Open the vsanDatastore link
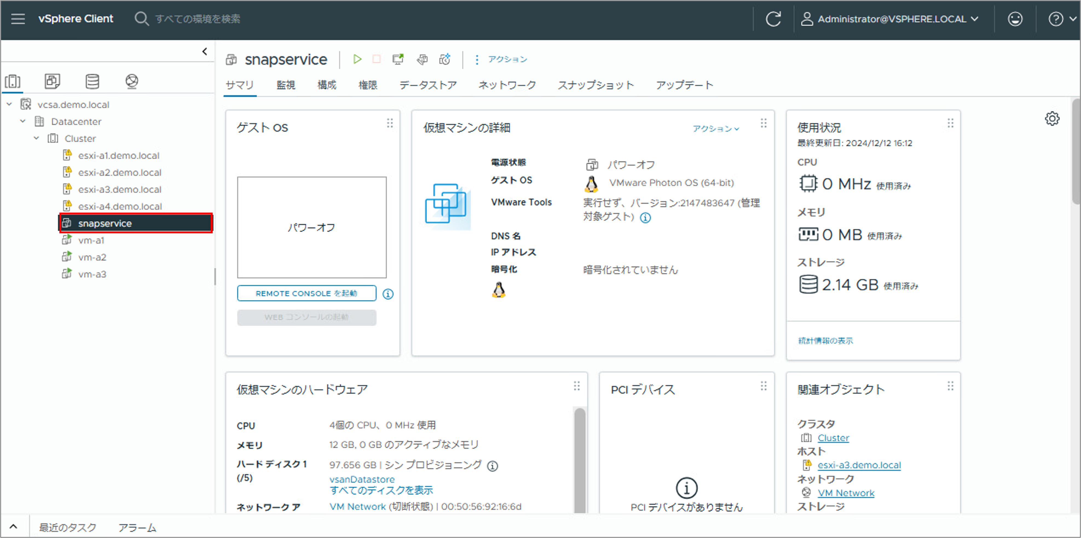1081x538 pixels. click(362, 479)
